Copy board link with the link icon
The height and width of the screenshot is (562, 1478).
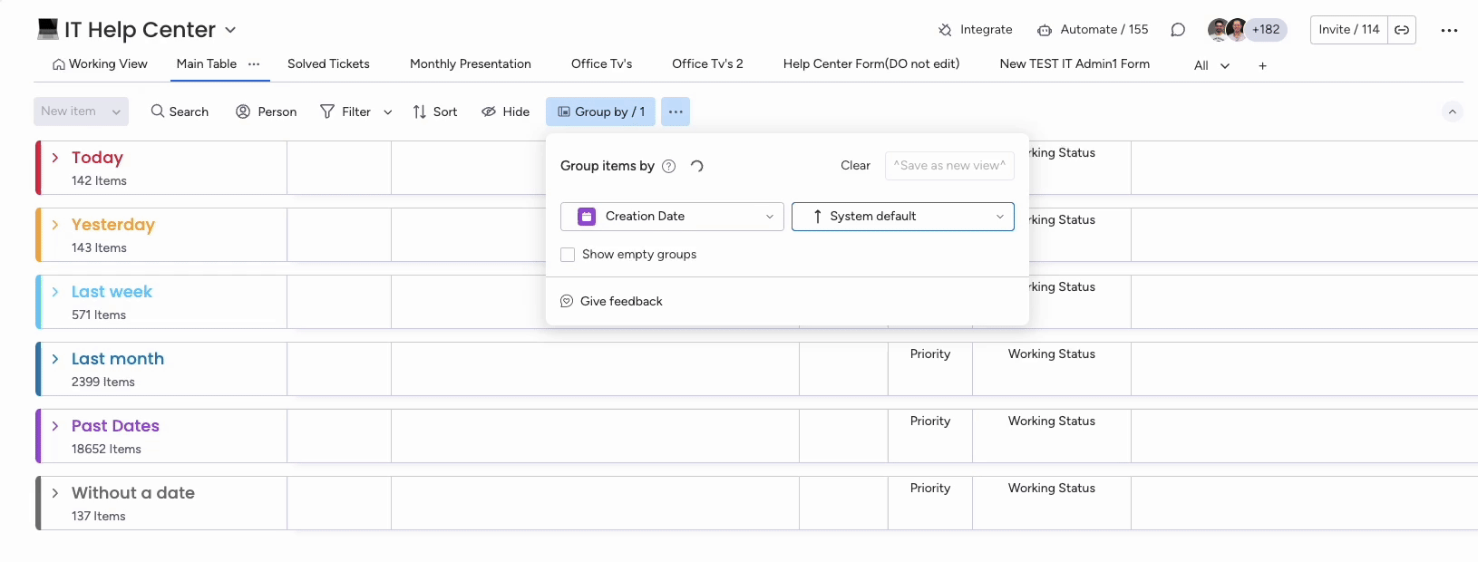click(1402, 30)
